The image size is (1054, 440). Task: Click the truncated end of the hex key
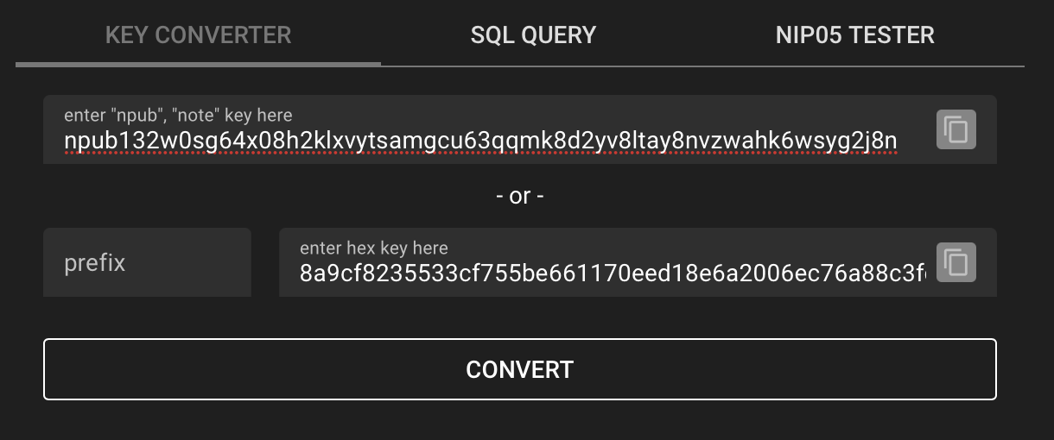point(921,273)
